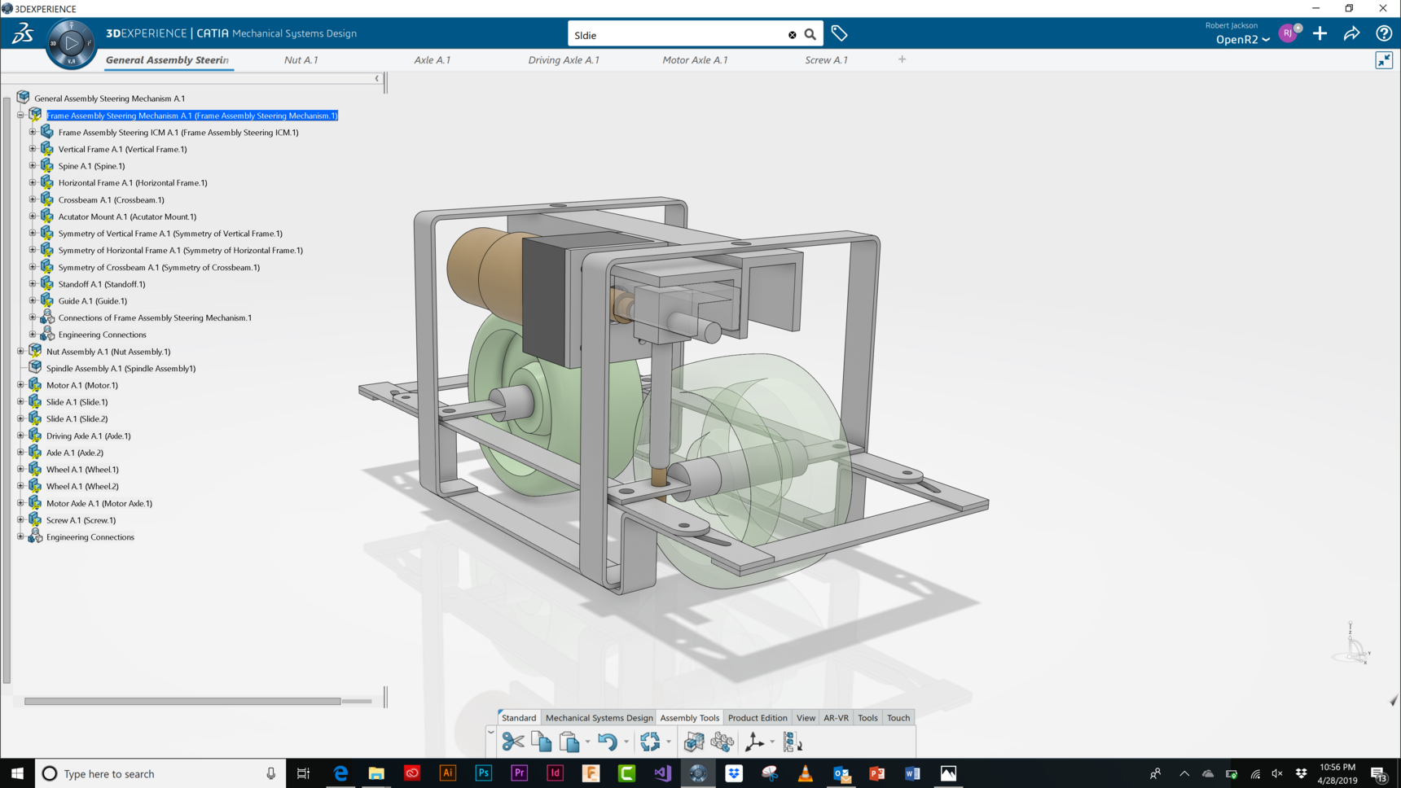
Task: Switch to the Driving Axle A.1 tab
Action: click(563, 59)
